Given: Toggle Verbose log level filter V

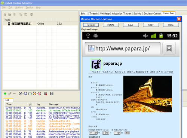Looking at the screenshot, I should pyautogui.click(x=21, y=93).
